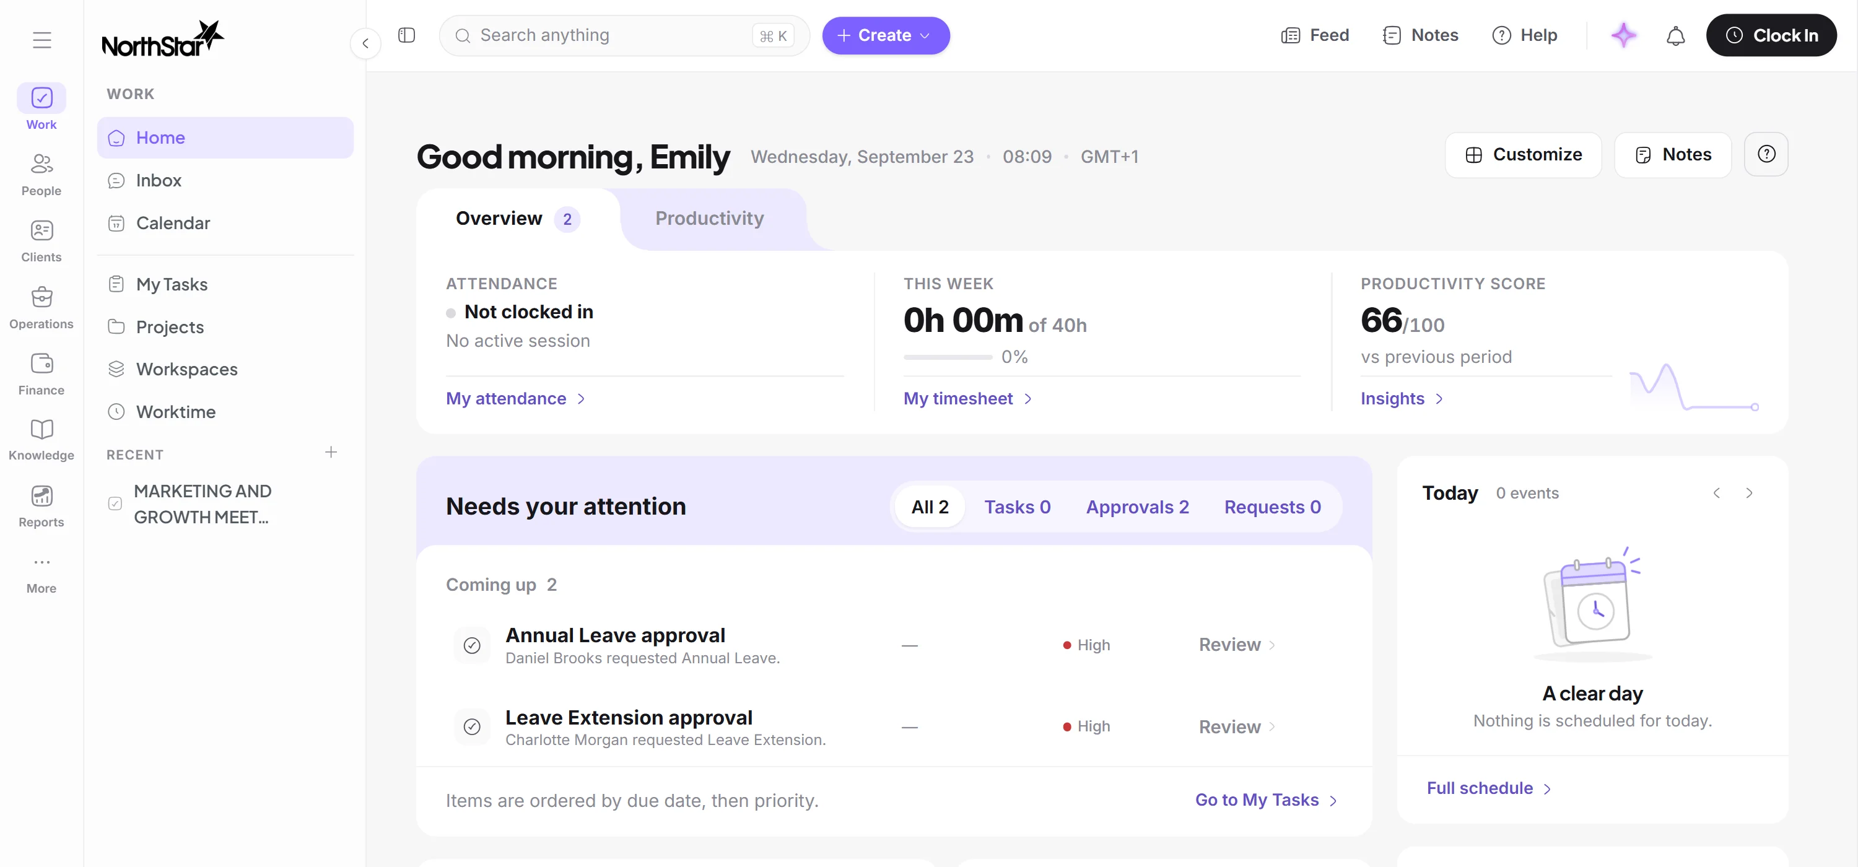The image size is (1858, 867).
Task: Click the Clock In button
Action: (x=1771, y=35)
